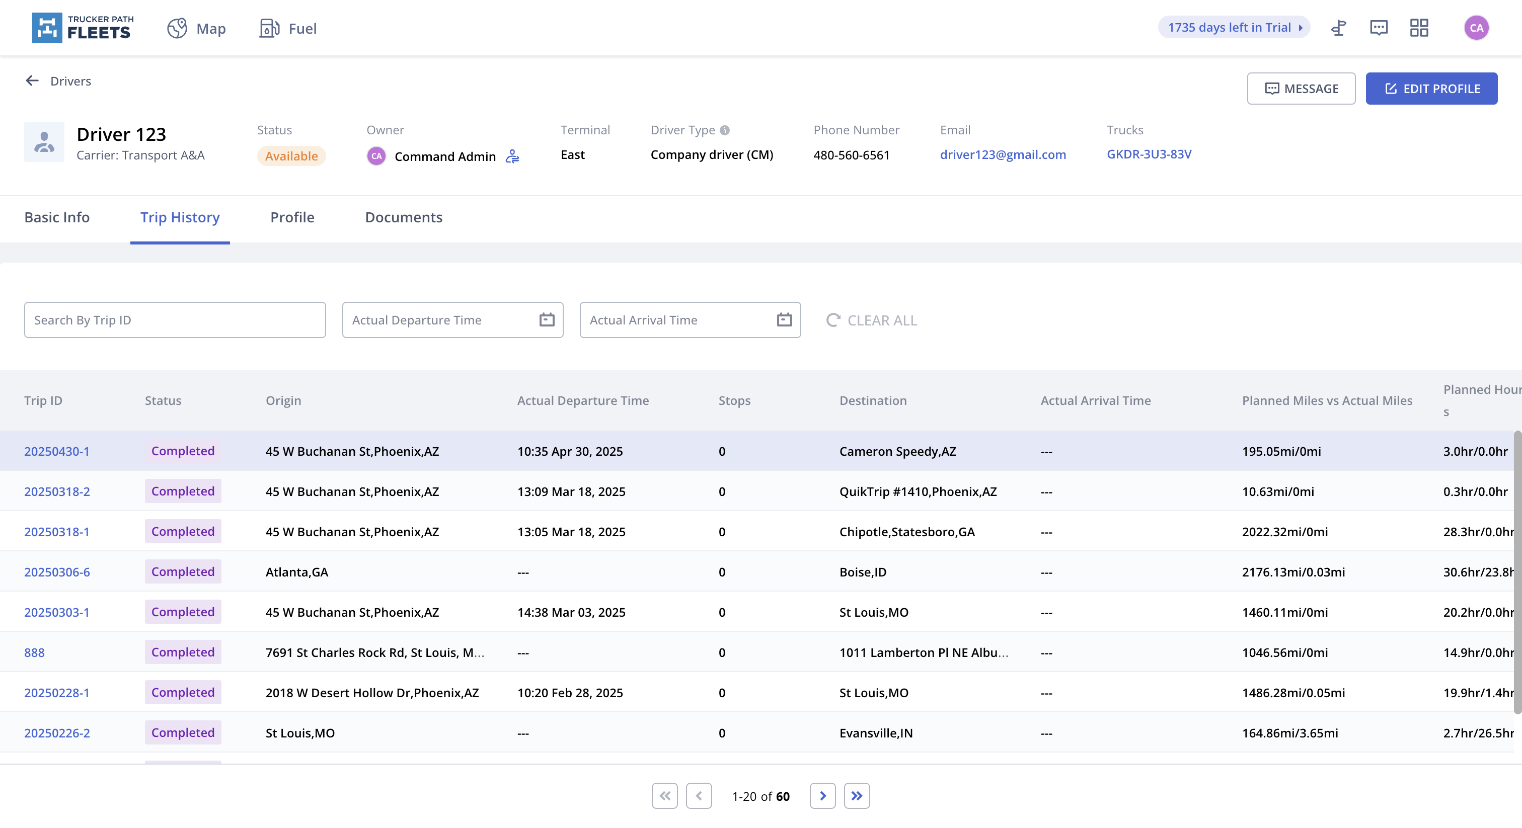1522x828 pixels.
Task: Go to the next page of trips
Action: [x=822, y=795]
